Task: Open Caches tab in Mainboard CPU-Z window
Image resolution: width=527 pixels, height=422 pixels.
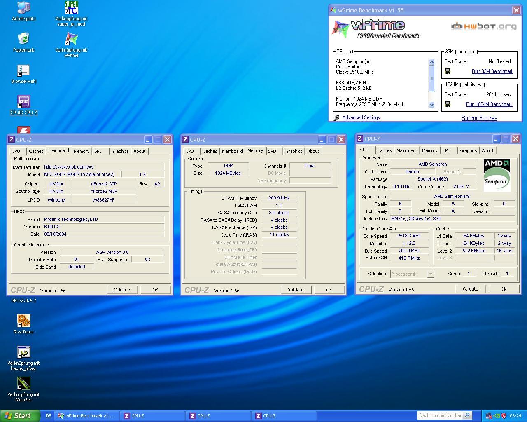Action: [x=36, y=151]
